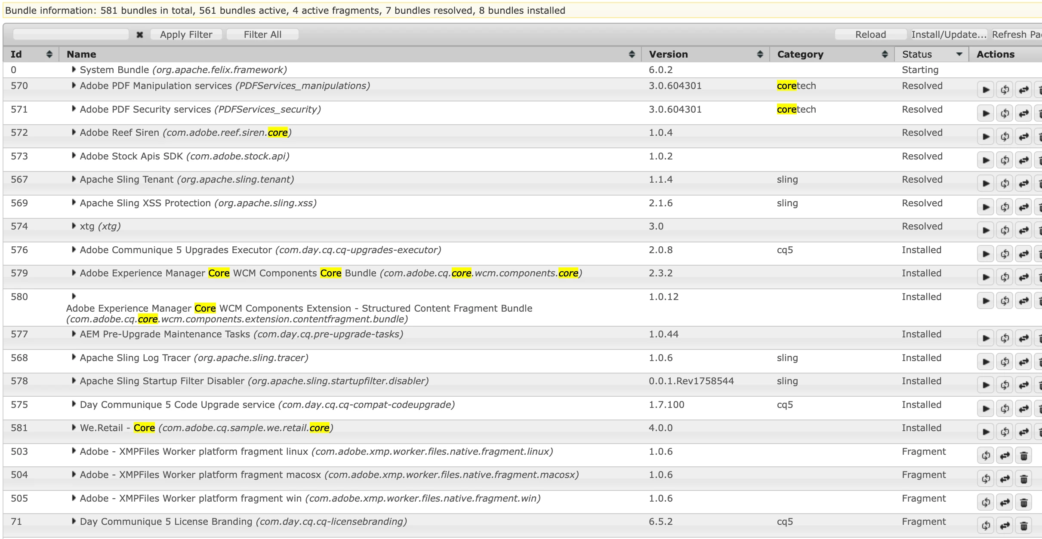This screenshot has width=1042, height=539.
Task: Clear the filter with the X icon
Action: 139,35
